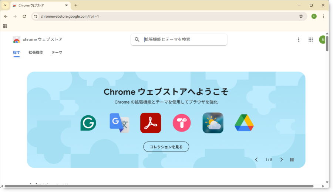
Task: Pause the banner carousel autoplay
Action: point(292,160)
